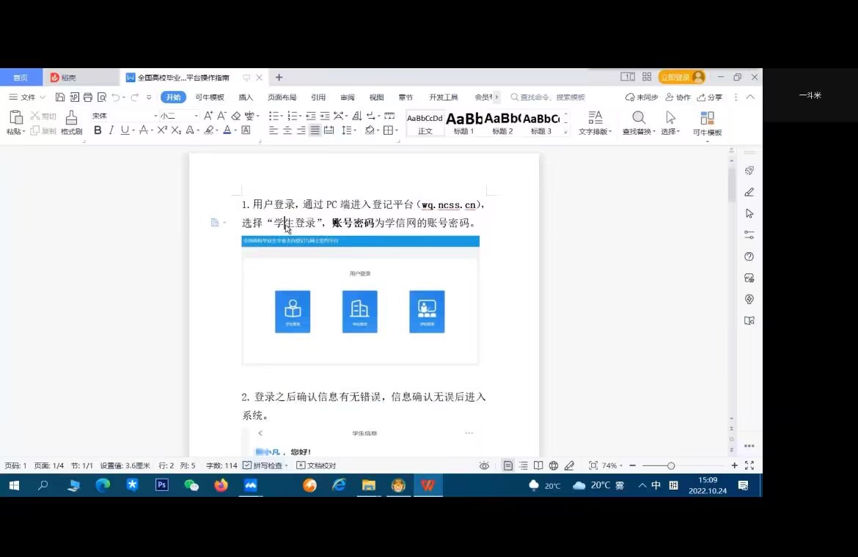858x557 pixels.
Task: Switch to the 插入 ribbon tab
Action: pyautogui.click(x=246, y=97)
